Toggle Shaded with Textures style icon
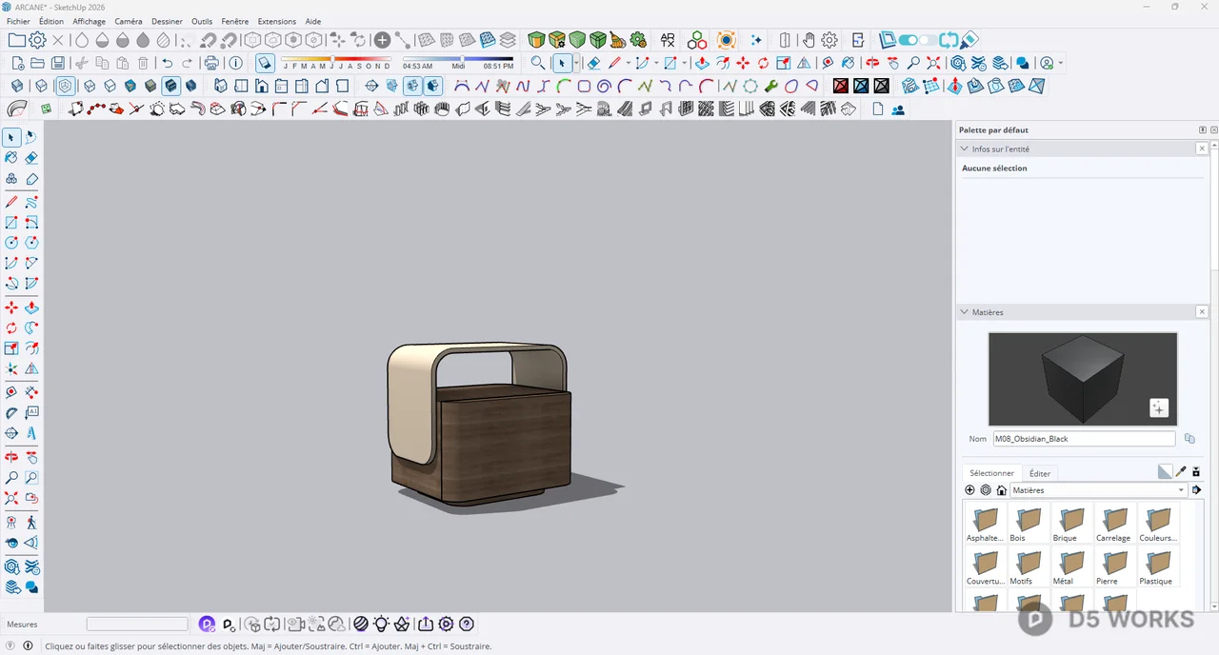This screenshot has width=1219, height=655. pos(170,86)
